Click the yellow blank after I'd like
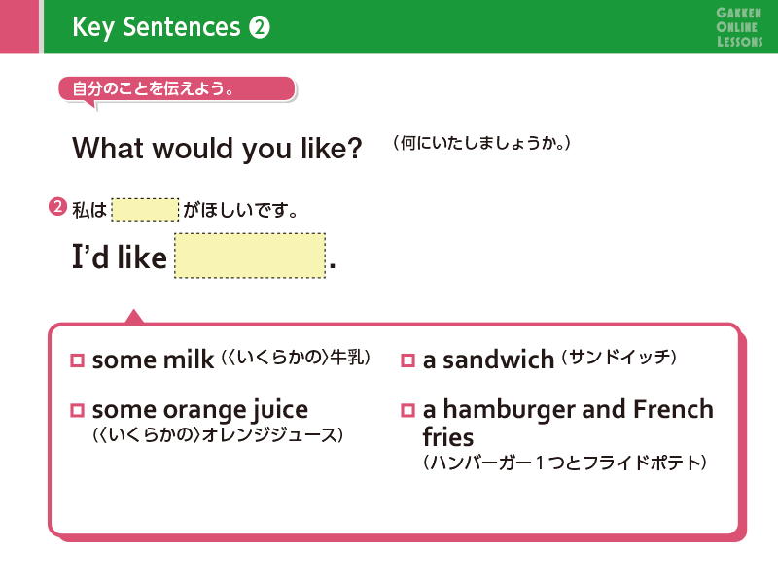The width and height of the screenshot is (778, 583). coord(249,256)
